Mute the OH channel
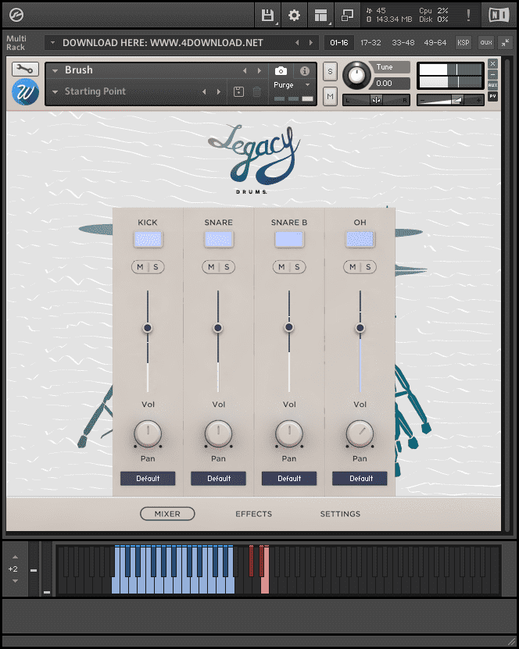Screen dimensions: 519x649 [x=353, y=267]
